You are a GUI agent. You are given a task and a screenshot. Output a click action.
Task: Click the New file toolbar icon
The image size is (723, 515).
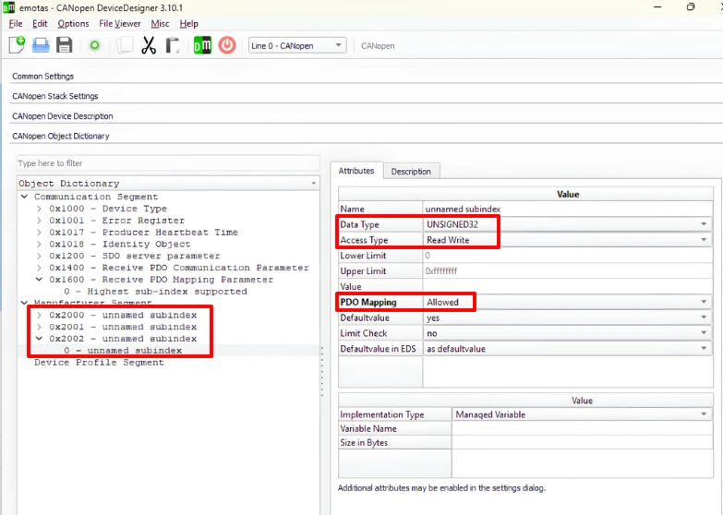[17, 45]
